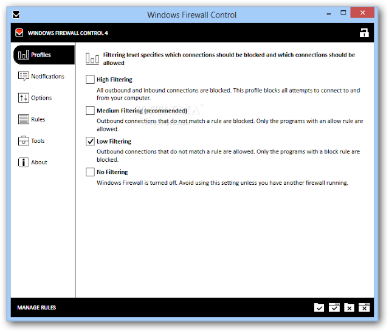Click the filtering level bar-chart icon in content
This screenshot has height=332, width=389.
click(92, 59)
